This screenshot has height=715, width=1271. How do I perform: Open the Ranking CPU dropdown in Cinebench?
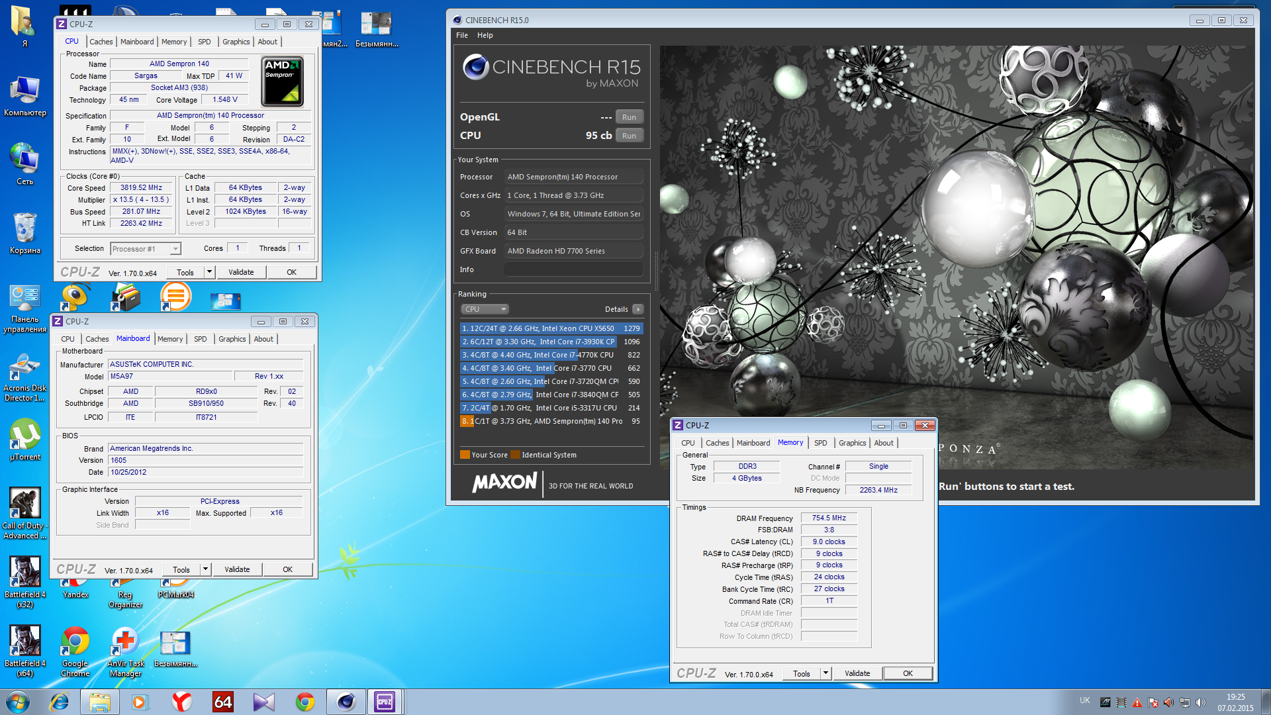485,309
